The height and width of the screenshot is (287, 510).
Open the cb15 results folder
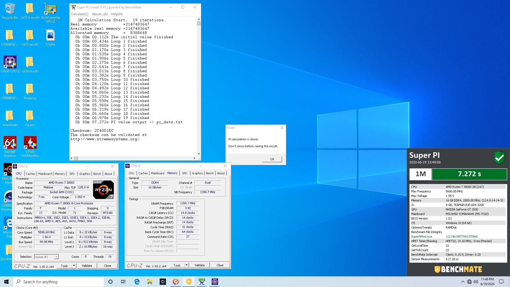(x=30, y=38)
